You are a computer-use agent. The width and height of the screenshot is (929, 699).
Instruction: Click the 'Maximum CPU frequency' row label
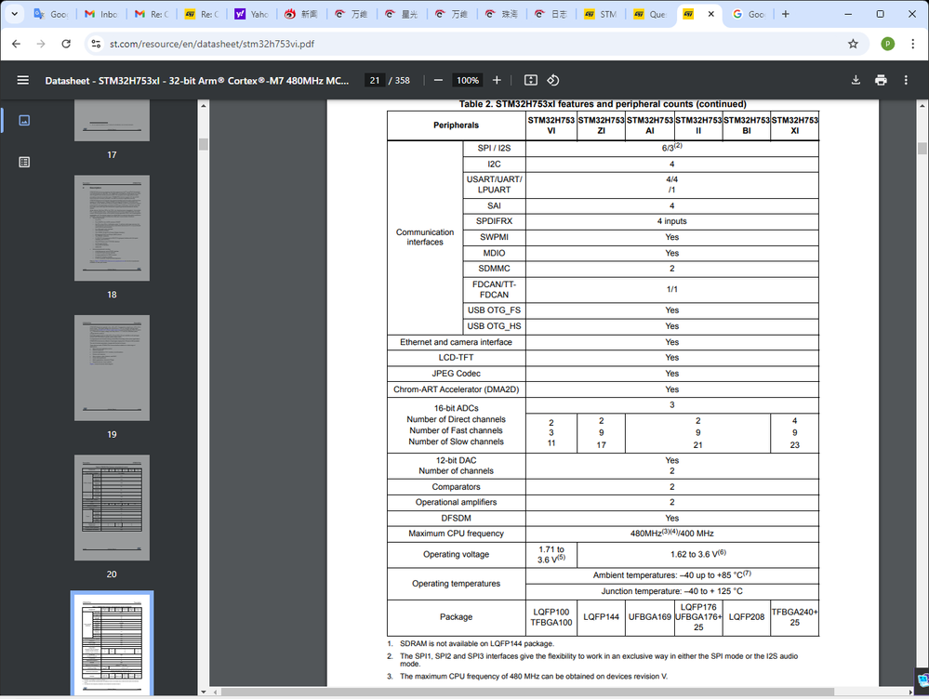(x=457, y=534)
